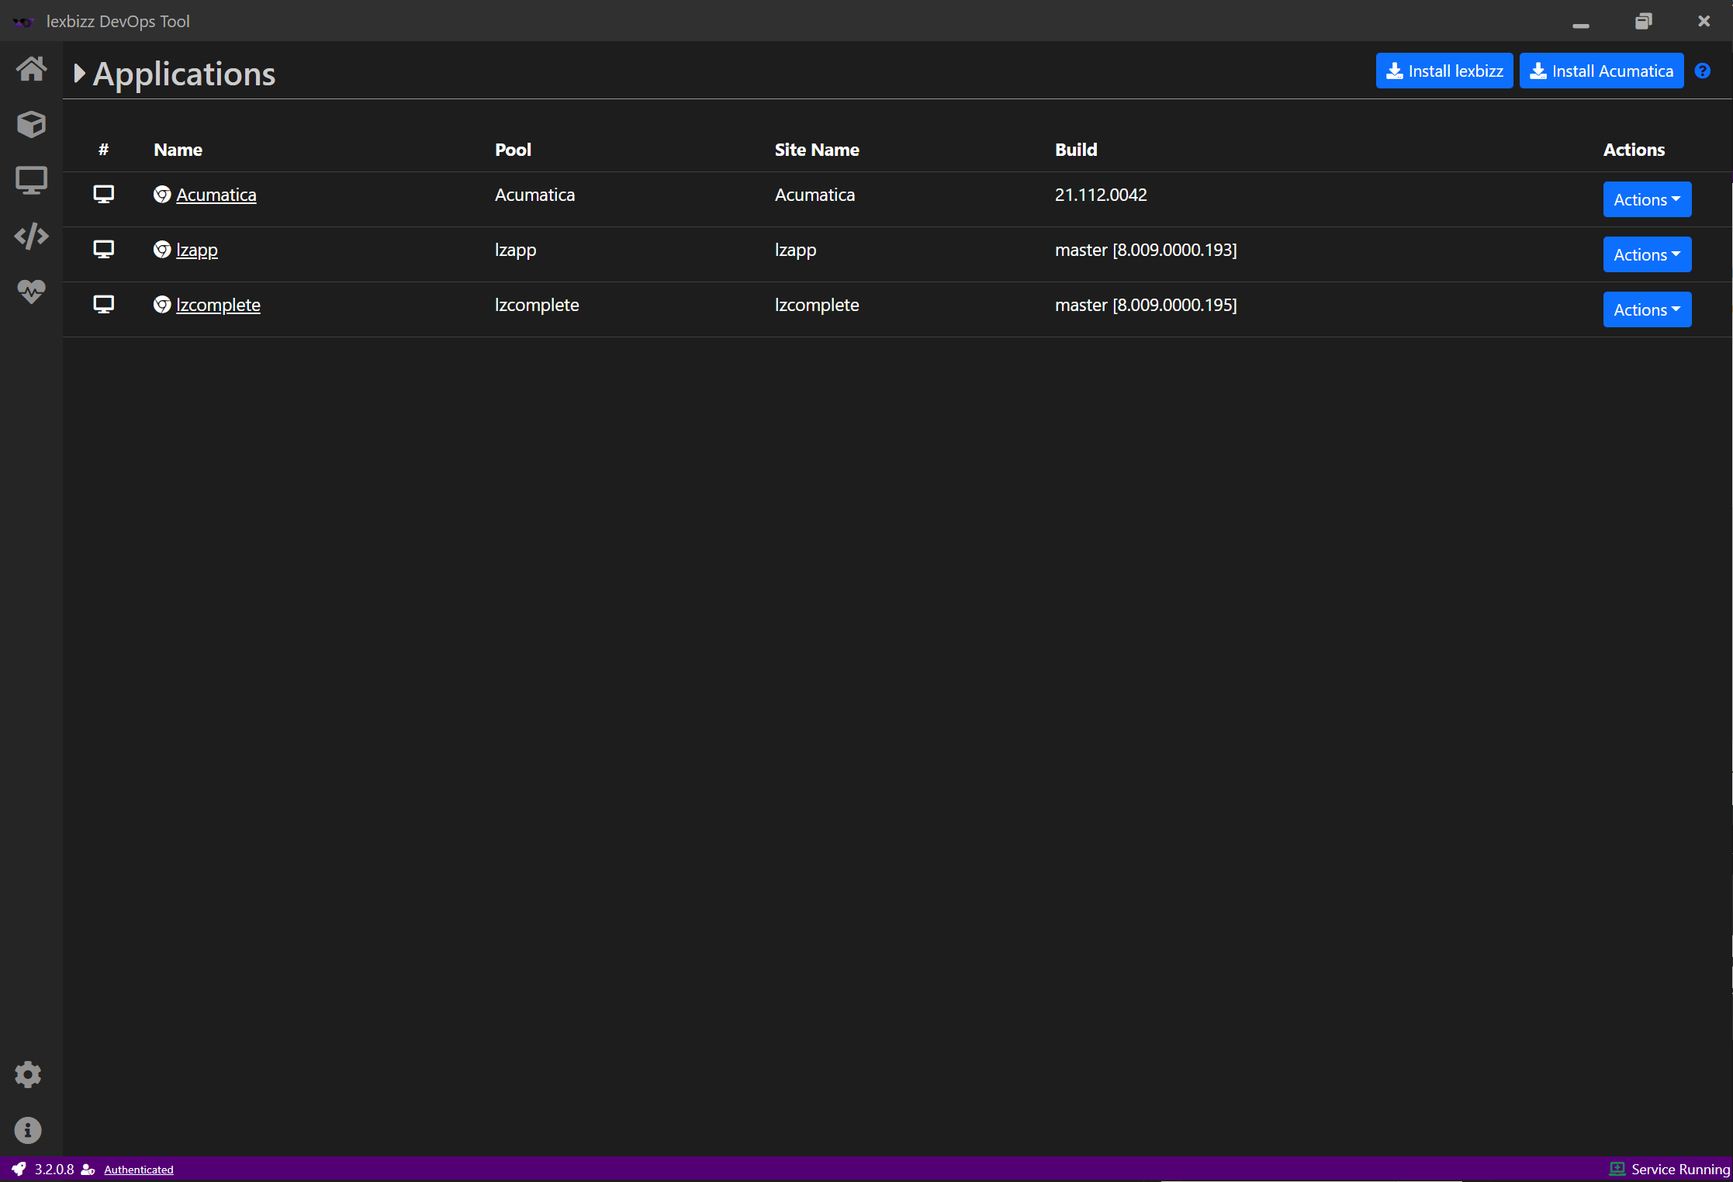This screenshot has width=1733, height=1182.
Task: Click the Name column header
Action: [x=178, y=150]
